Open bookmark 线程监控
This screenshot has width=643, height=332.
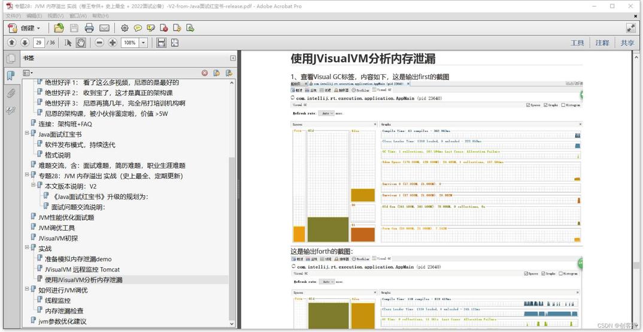[57, 300]
